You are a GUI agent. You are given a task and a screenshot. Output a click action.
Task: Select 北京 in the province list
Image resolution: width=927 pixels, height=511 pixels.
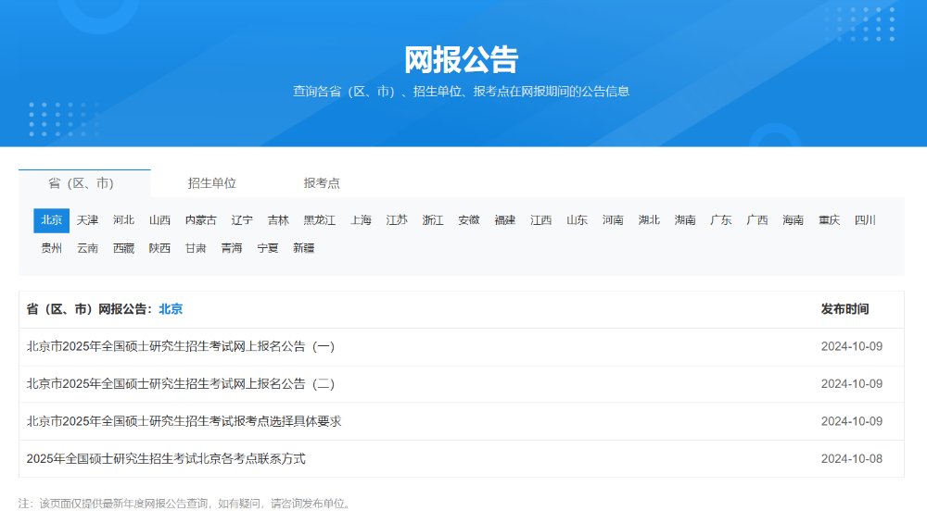pyautogui.click(x=52, y=220)
